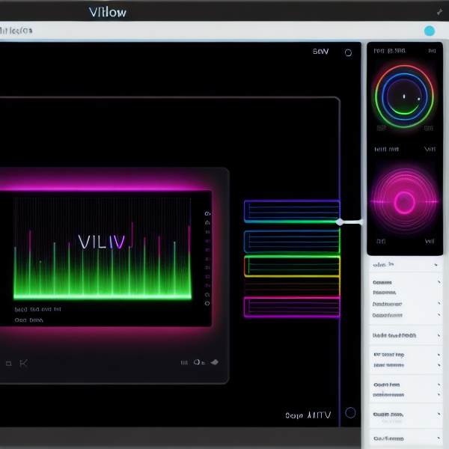This screenshot has height=449, width=449.
Task: Click the small square stop icon below visualizer
Action: 8,364
